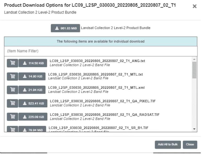Add QA_RADSAT.TIF file to cart
This screenshot has height=155, width=204.
click(x=12, y=117)
